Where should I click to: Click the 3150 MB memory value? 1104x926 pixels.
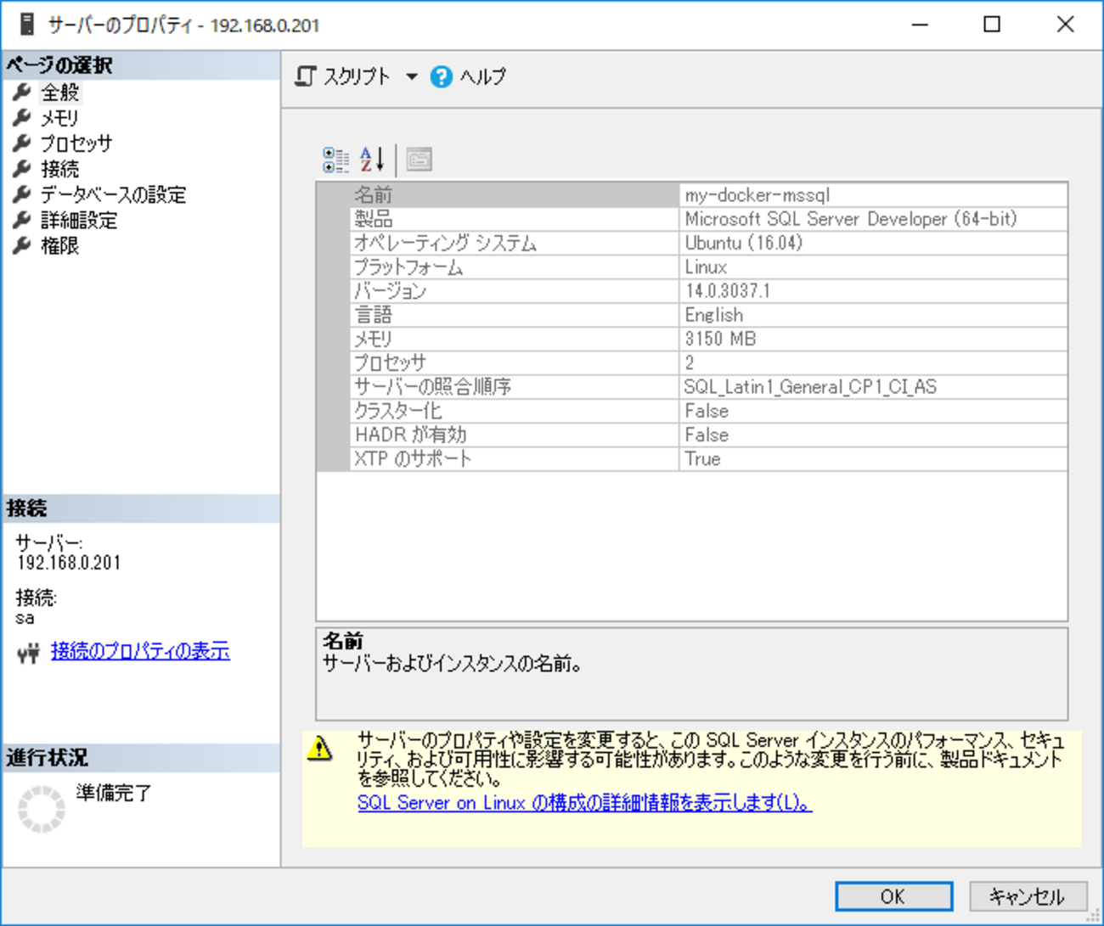coord(720,339)
